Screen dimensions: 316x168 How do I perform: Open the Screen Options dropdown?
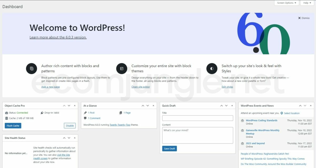(x=287, y=3)
